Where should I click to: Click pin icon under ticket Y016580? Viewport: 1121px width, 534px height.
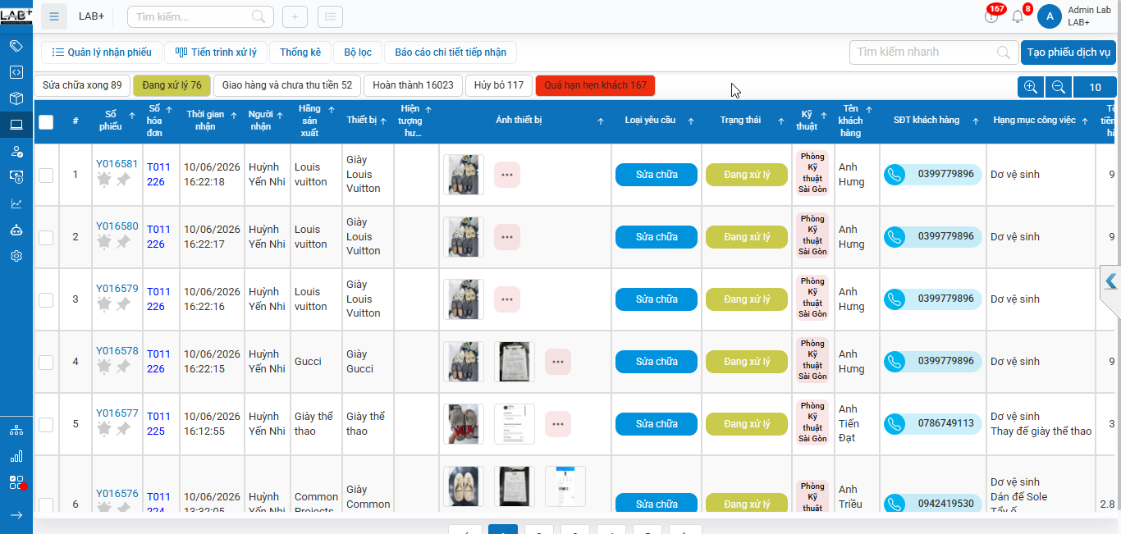click(123, 242)
